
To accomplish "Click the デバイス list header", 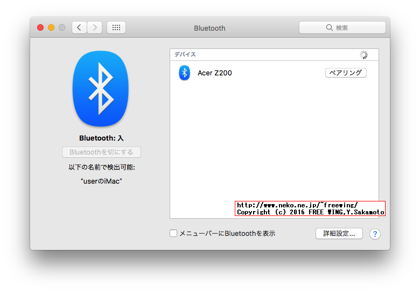I will pyautogui.click(x=185, y=55).
